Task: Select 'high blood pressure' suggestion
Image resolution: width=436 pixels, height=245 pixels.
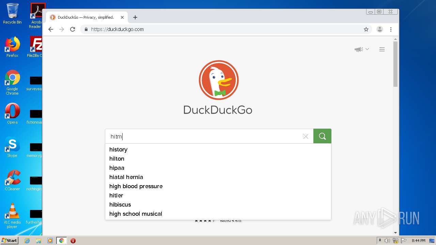Action: point(218,186)
